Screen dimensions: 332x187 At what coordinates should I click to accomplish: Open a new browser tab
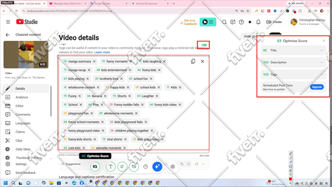click(x=174, y=3)
